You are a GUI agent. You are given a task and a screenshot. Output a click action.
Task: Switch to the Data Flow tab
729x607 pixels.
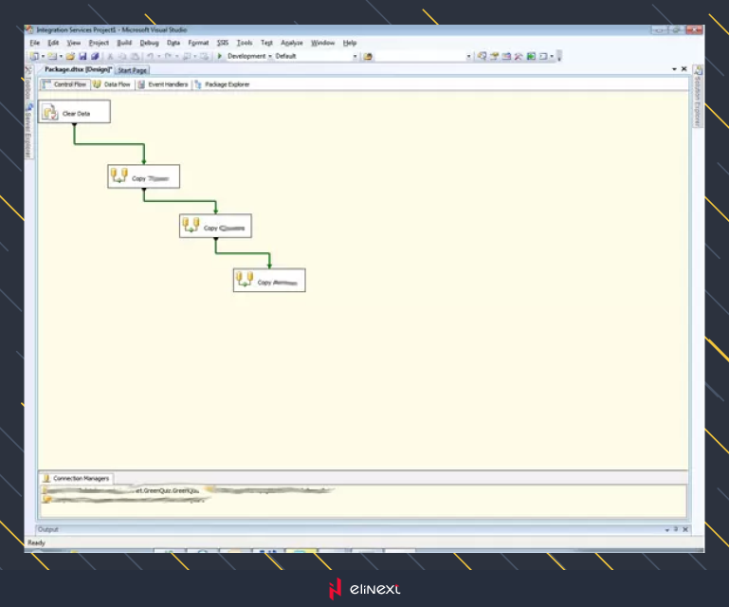coord(113,84)
